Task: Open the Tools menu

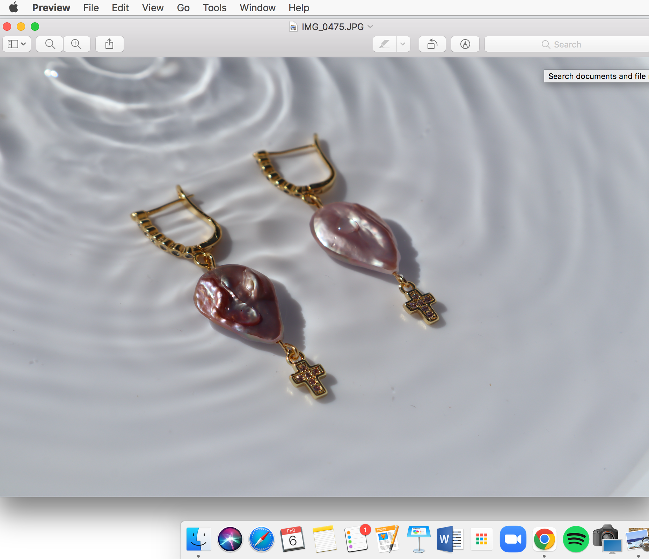Action: (x=214, y=8)
